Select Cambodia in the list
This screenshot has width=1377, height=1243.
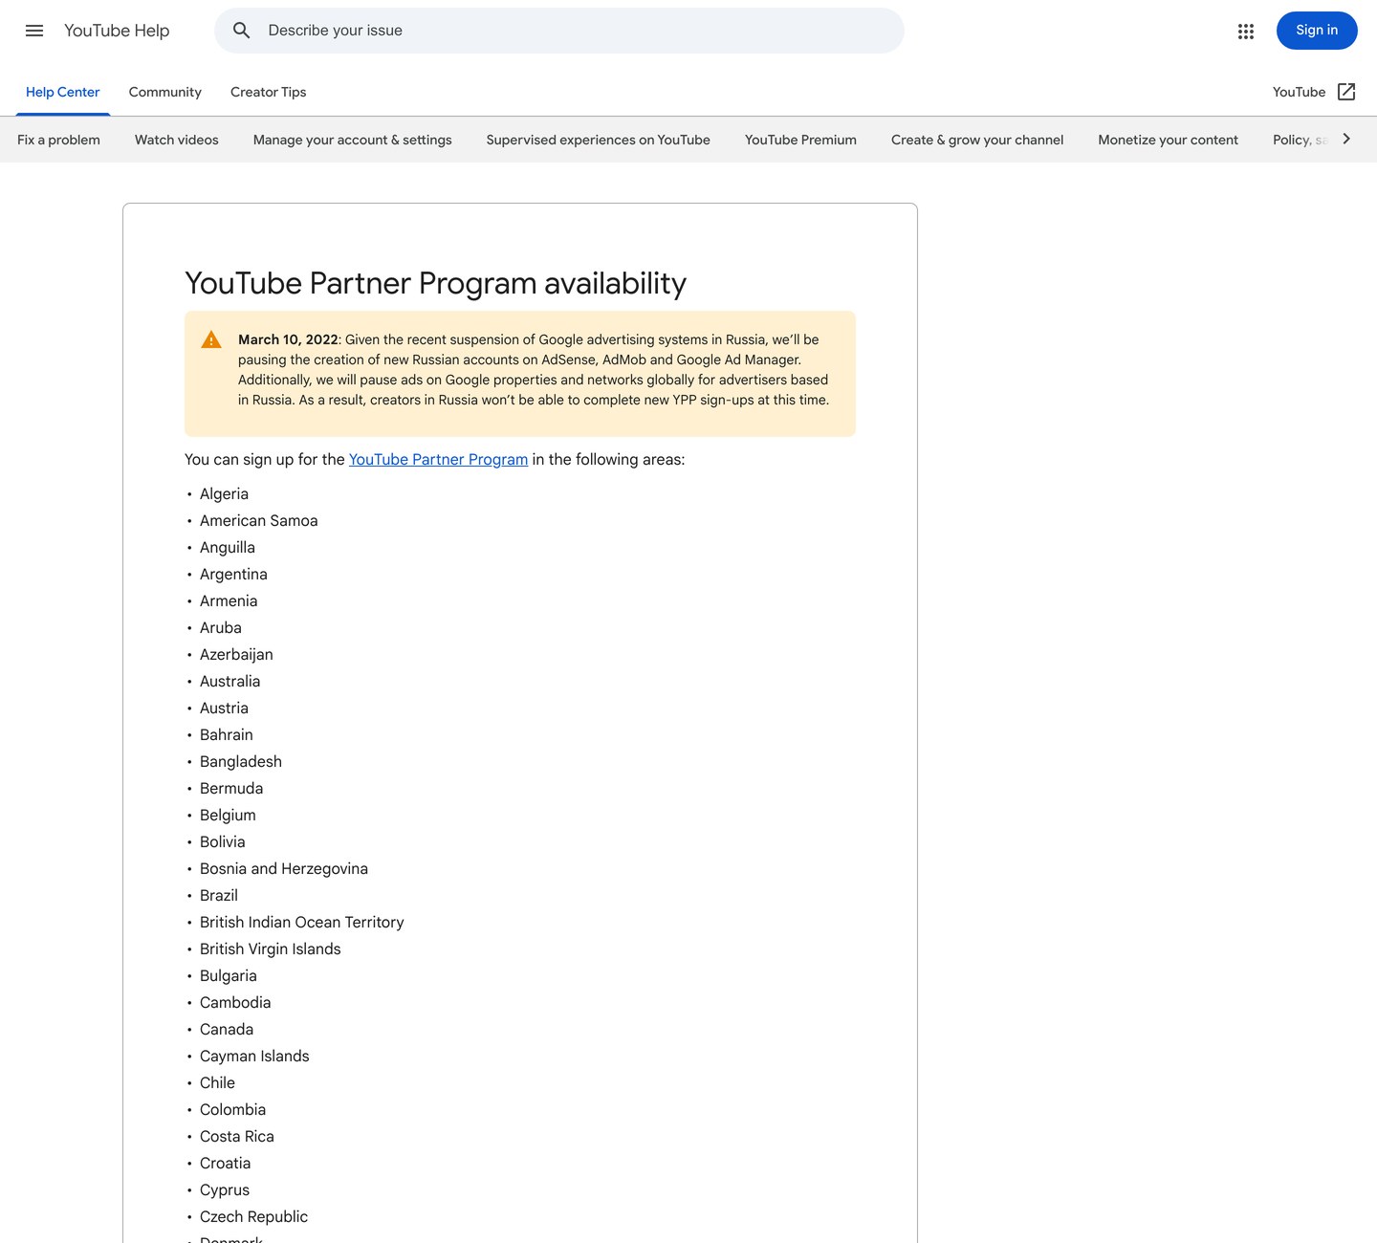235,1002
